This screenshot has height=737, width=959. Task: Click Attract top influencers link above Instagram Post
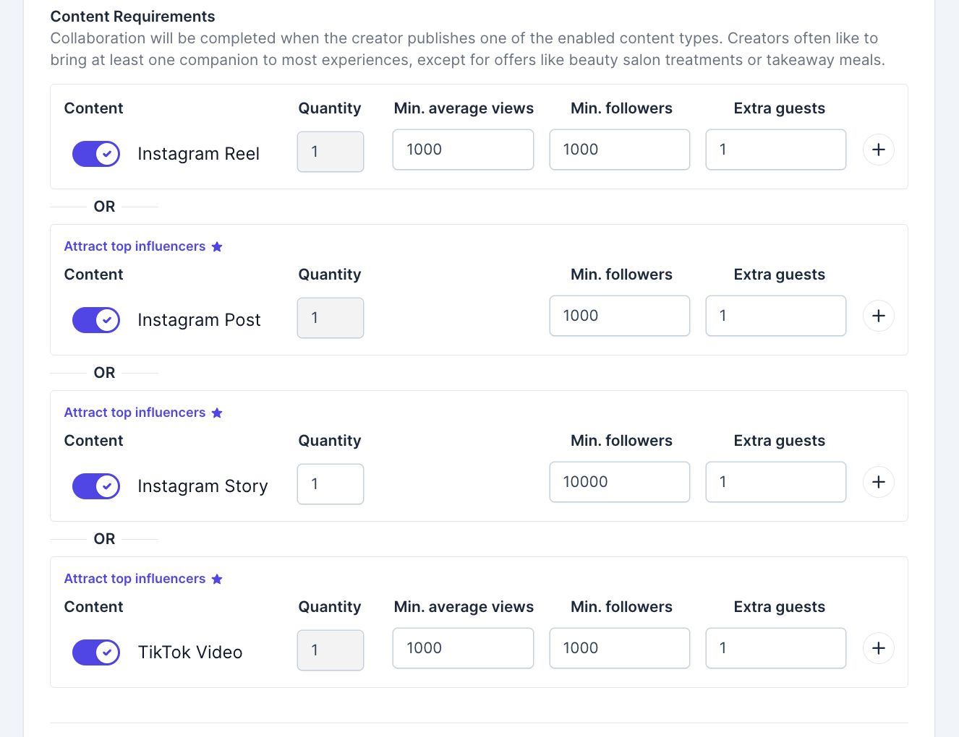tap(135, 246)
